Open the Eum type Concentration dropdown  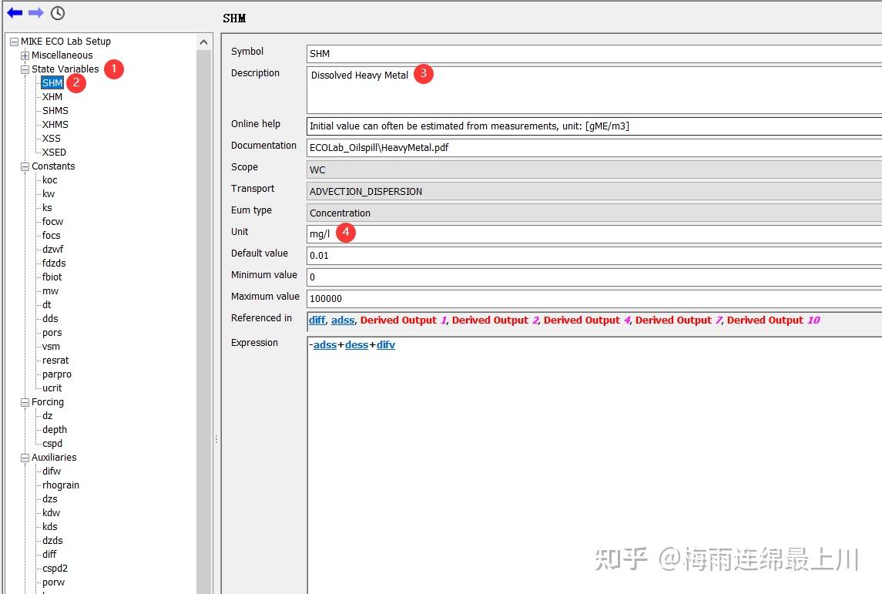tap(594, 213)
